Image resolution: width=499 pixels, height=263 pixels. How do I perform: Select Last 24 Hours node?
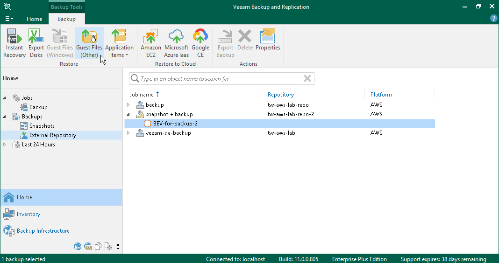point(38,145)
